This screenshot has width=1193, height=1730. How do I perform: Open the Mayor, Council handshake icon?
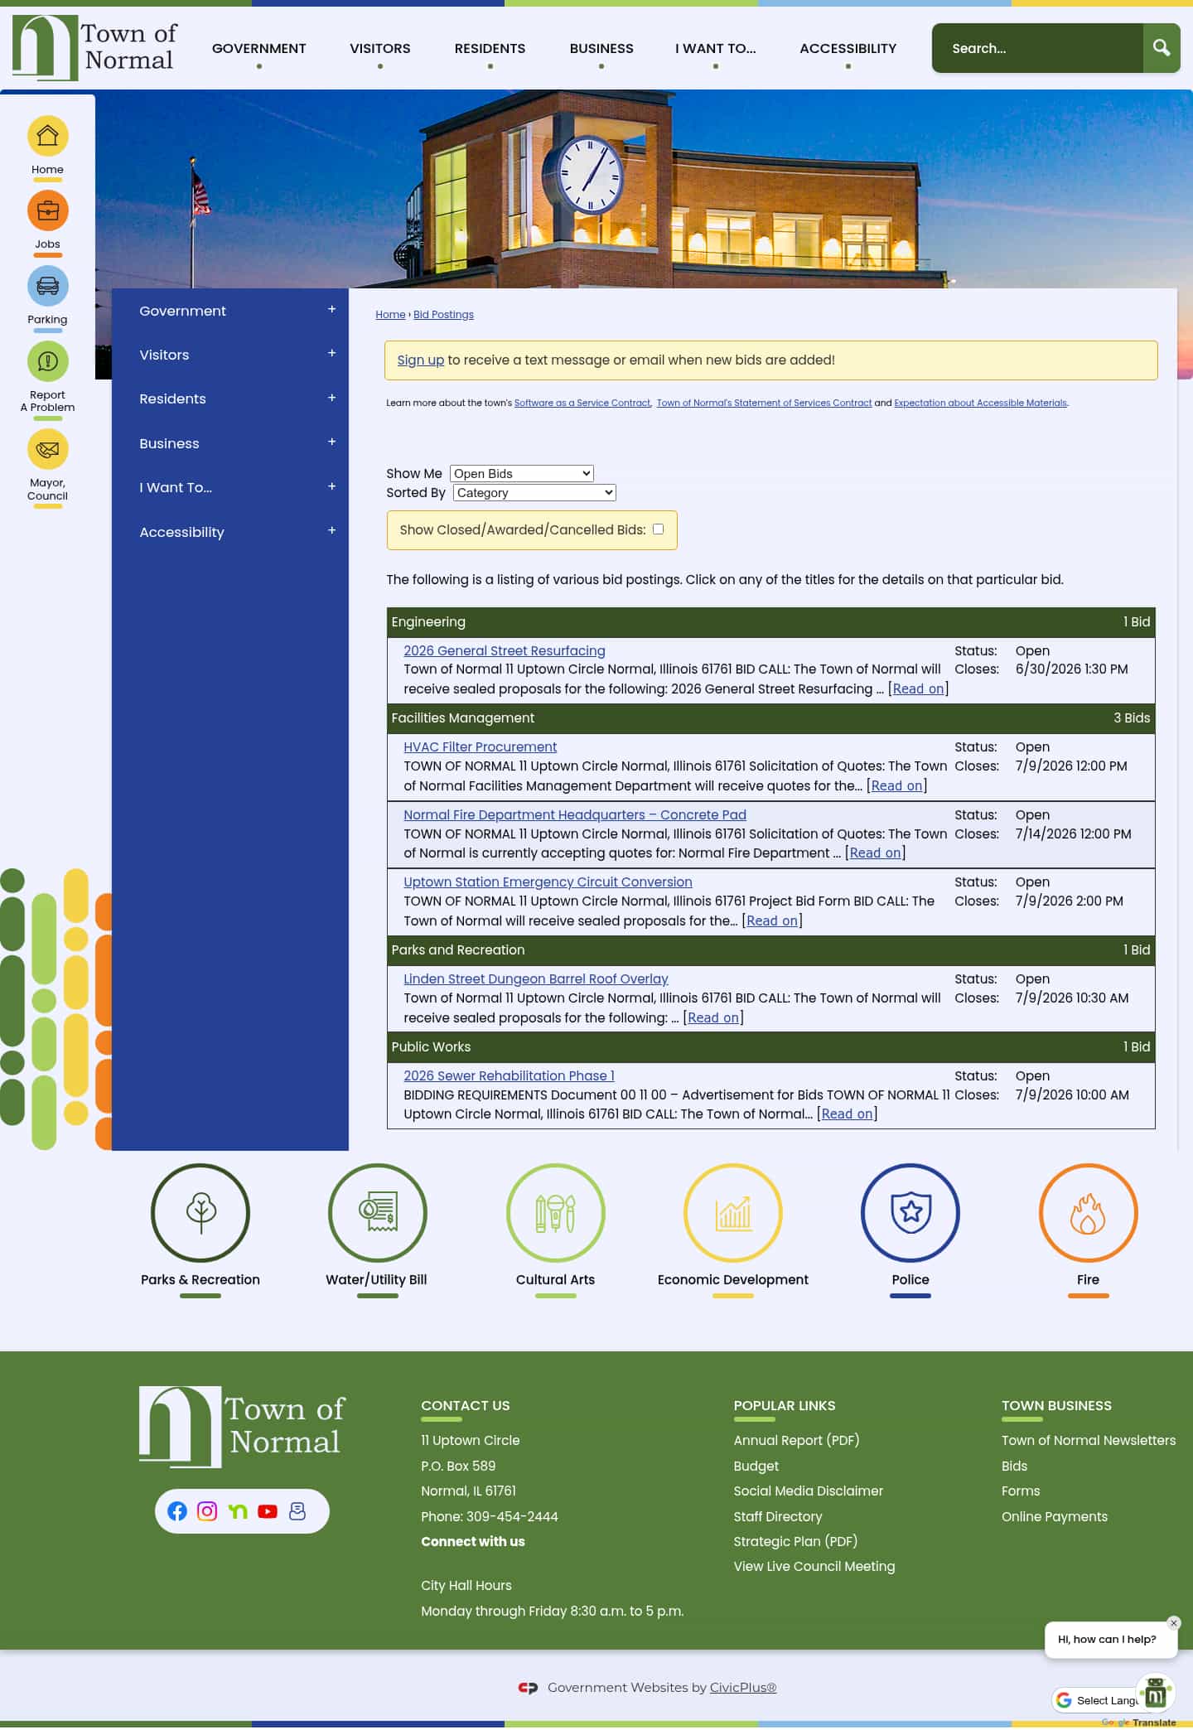47,449
